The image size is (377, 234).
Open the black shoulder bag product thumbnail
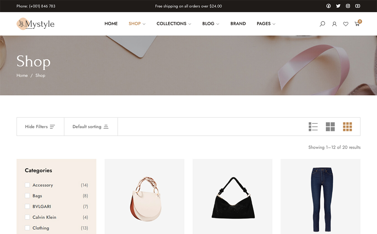point(232,198)
